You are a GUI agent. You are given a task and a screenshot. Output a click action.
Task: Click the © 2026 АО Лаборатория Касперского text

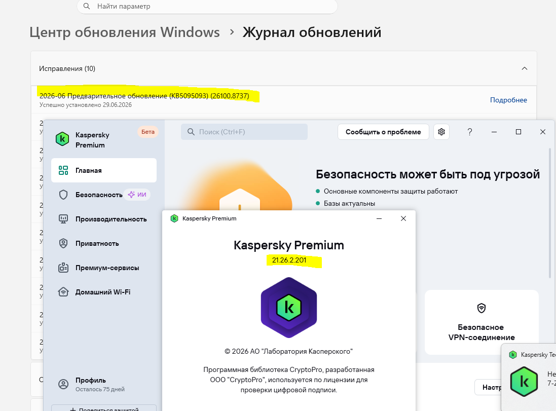click(288, 351)
